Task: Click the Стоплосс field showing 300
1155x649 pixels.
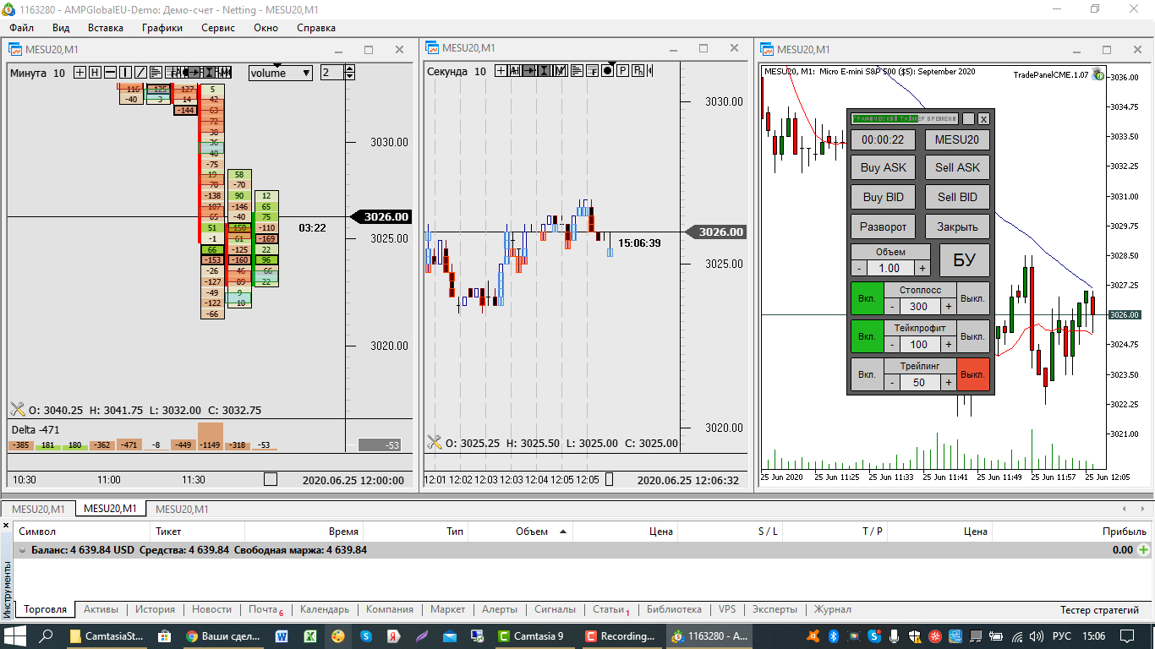Action: (920, 306)
